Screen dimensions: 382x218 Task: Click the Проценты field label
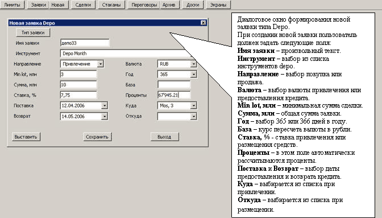[136, 95]
